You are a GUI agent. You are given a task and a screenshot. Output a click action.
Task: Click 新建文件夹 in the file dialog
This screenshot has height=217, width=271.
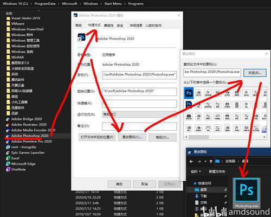coord(217,171)
